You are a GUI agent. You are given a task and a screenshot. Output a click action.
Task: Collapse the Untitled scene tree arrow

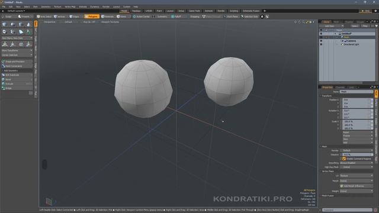335,34
